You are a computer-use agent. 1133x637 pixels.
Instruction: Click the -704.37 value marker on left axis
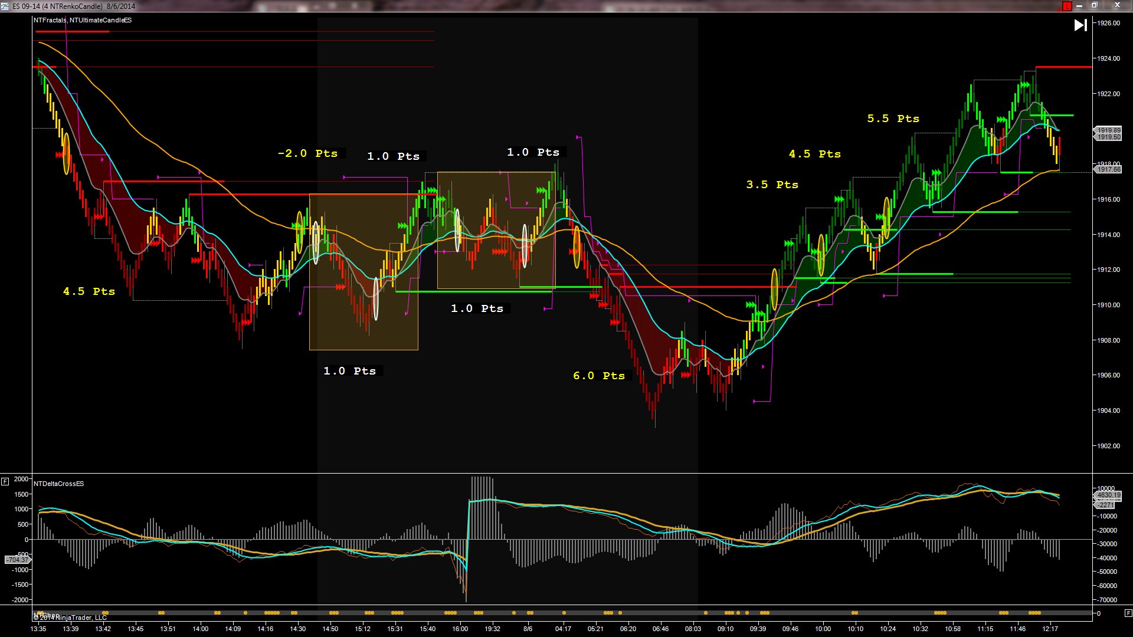(x=17, y=560)
